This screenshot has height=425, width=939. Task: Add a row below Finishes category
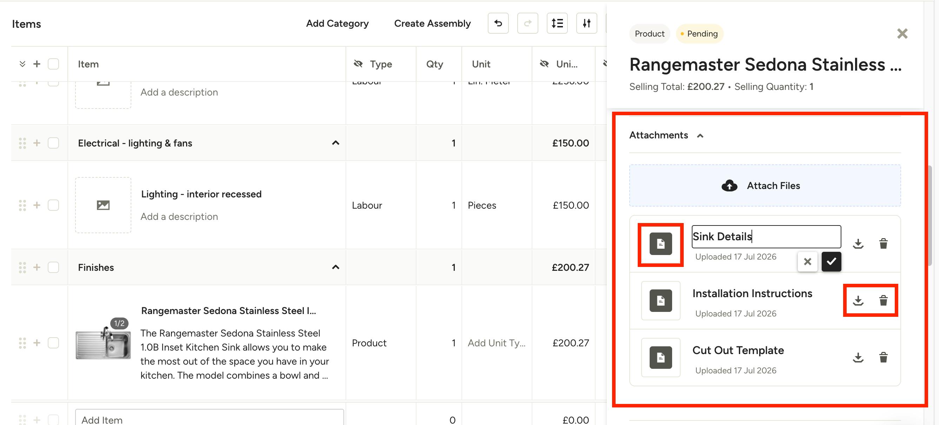pos(37,267)
